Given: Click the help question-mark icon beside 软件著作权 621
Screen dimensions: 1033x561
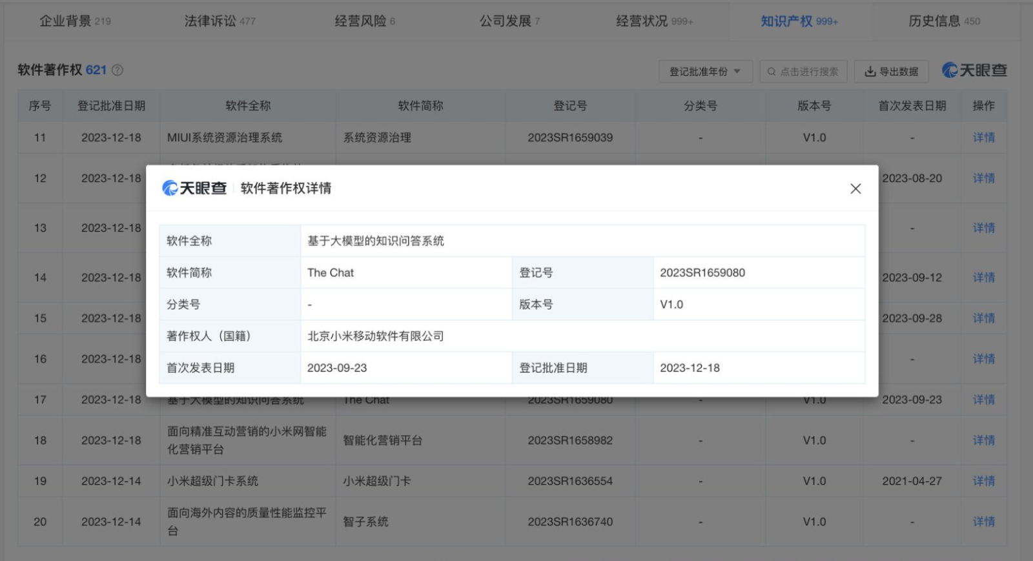Looking at the screenshot, I should pyautogui.click(x=118, y=70).
